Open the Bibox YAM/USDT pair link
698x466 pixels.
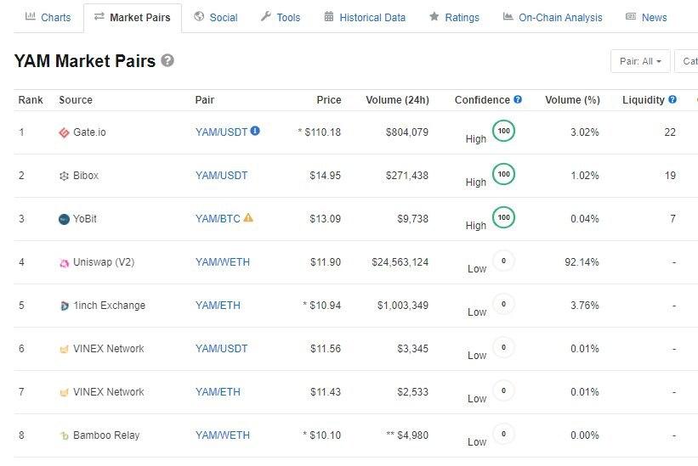point(221,176)
